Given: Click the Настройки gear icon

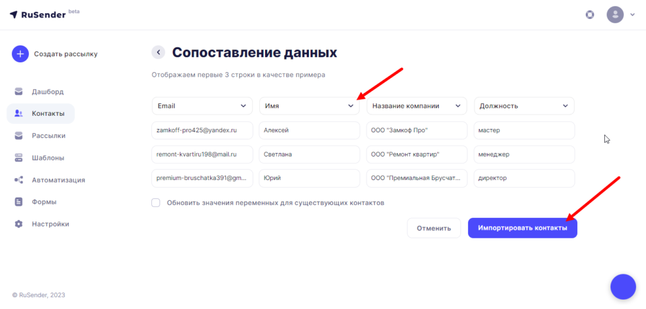Looking at the screenshot, I should click(x=18, y=224).
